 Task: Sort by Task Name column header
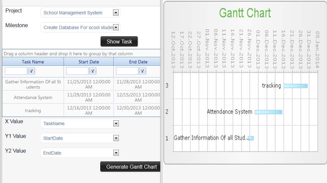pos(33,62)
